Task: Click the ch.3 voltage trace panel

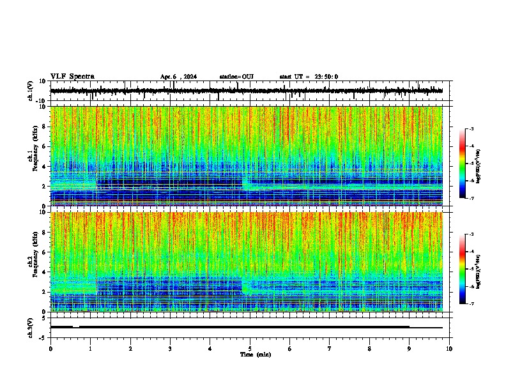Action: [x=249, y=328]
